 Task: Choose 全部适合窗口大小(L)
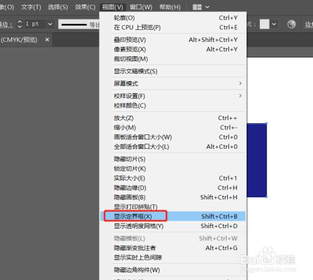point(173,147)
